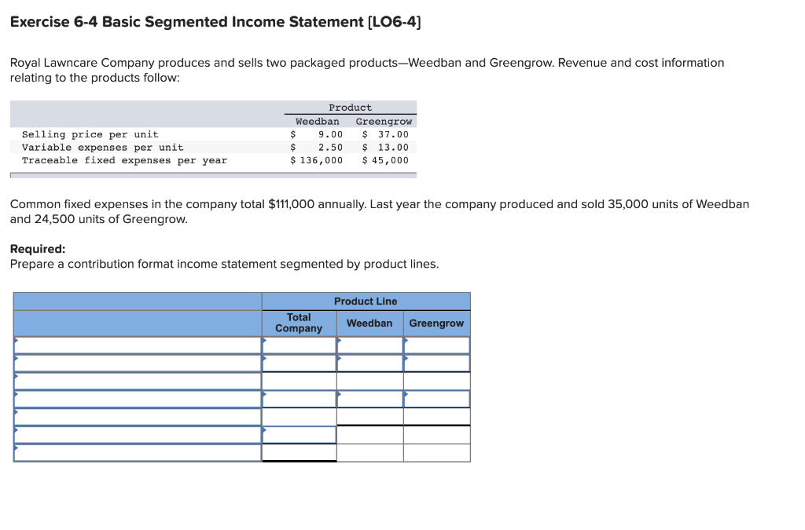Click the Greengrow cell in the fourth row
The width and height of the screenshot is (805, 530).
pos(436,398)
